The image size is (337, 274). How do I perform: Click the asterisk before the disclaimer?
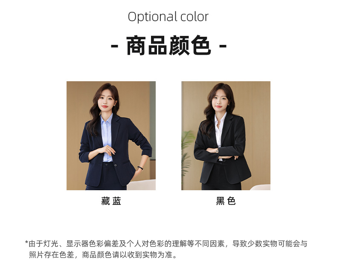(26, 242)
